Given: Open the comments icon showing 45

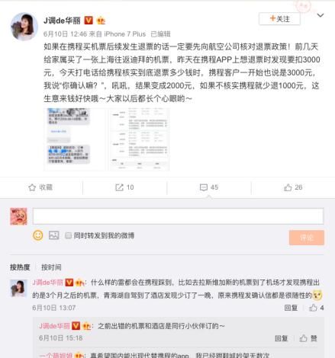Looking at the screenshot, I should click(204, 187).
